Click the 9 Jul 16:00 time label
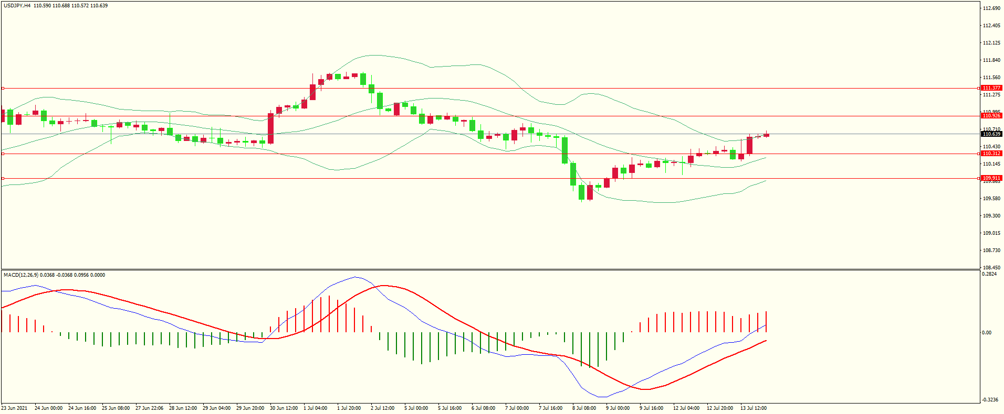This screenshot has width=1004, height=414. coord(651,408)
